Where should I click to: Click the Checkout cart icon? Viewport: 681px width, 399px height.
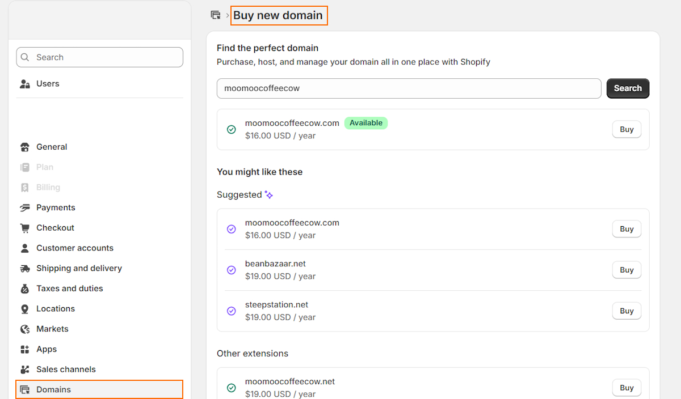[25, 228]
